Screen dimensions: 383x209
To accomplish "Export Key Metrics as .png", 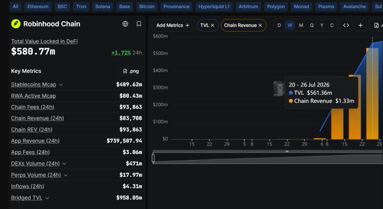I will pyautogui.click(x=131, y=71).
